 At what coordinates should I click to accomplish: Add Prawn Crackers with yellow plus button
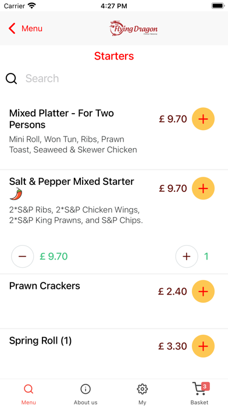point(203,291)
